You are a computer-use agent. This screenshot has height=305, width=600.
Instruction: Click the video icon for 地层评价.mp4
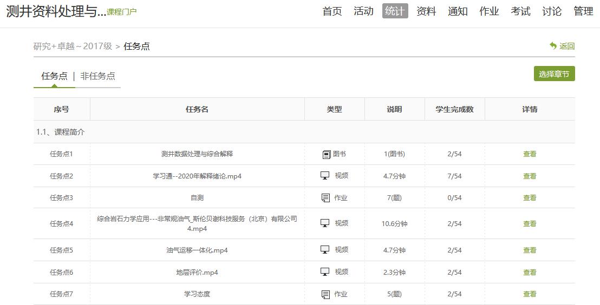click(x=325, y=272)
